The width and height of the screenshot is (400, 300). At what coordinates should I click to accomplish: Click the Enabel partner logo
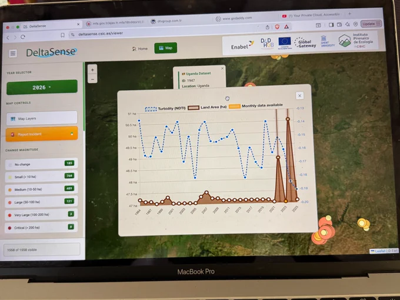coord(242,45)
